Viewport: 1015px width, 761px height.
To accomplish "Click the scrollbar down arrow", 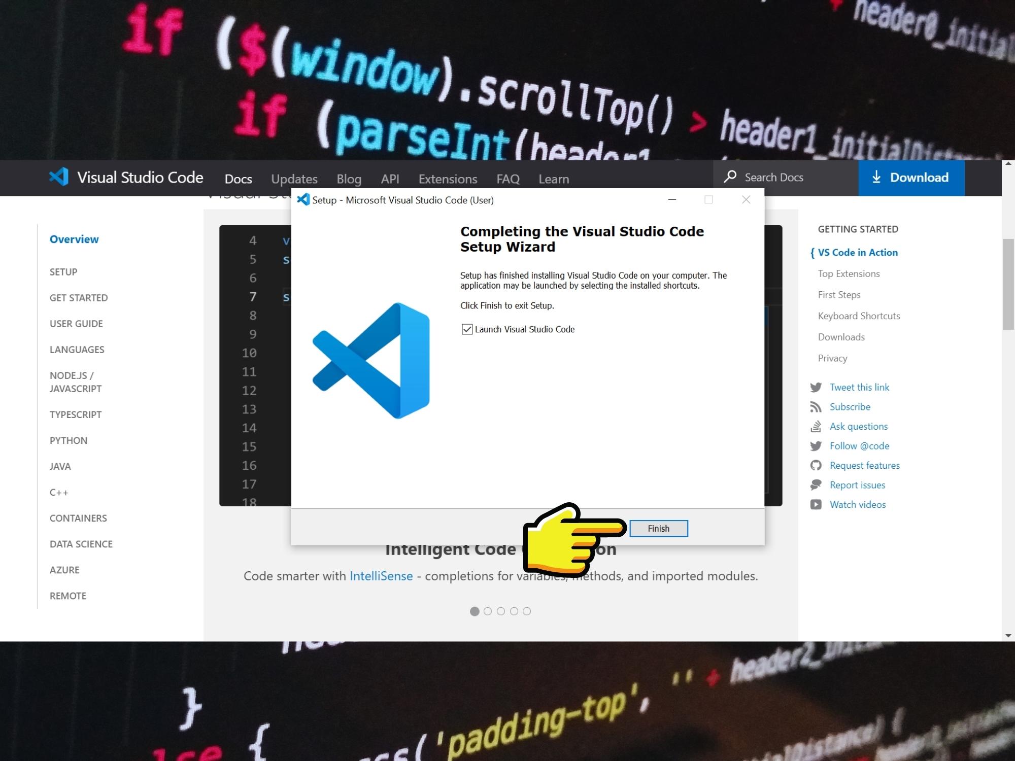I will click(1008, 635).
